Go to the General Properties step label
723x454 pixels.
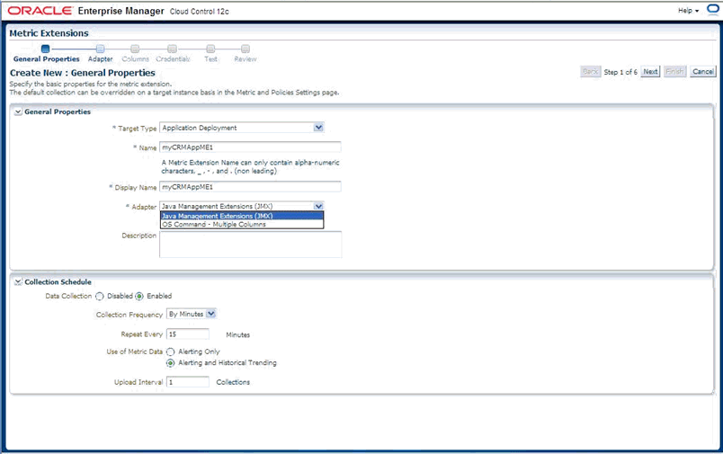46,59
